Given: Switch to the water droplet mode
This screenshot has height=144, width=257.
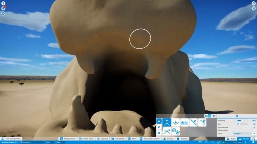Looking at the screenshot, I should [159, 133].
